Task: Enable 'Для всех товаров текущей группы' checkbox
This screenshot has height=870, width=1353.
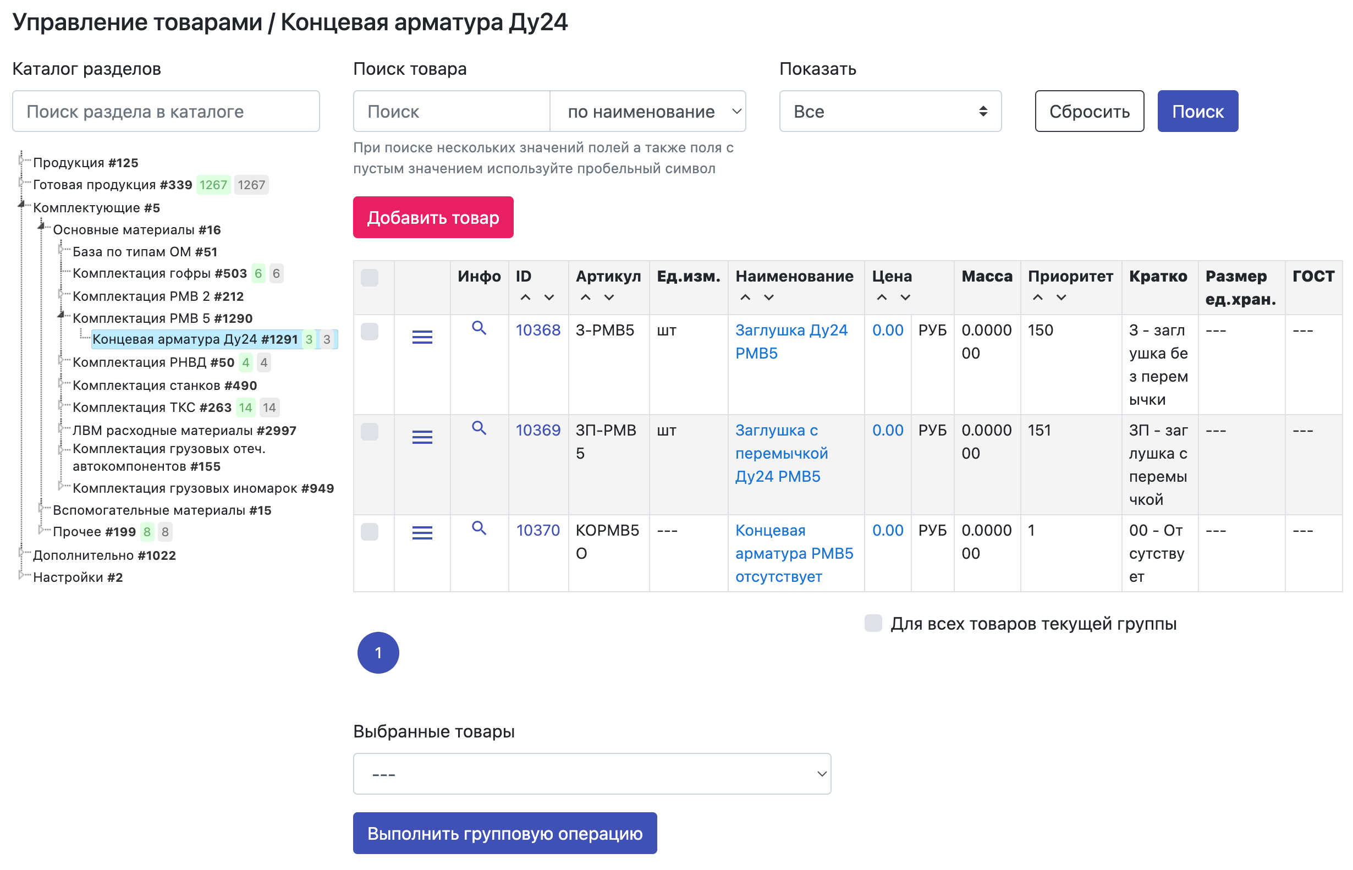Action: point(873,623)
